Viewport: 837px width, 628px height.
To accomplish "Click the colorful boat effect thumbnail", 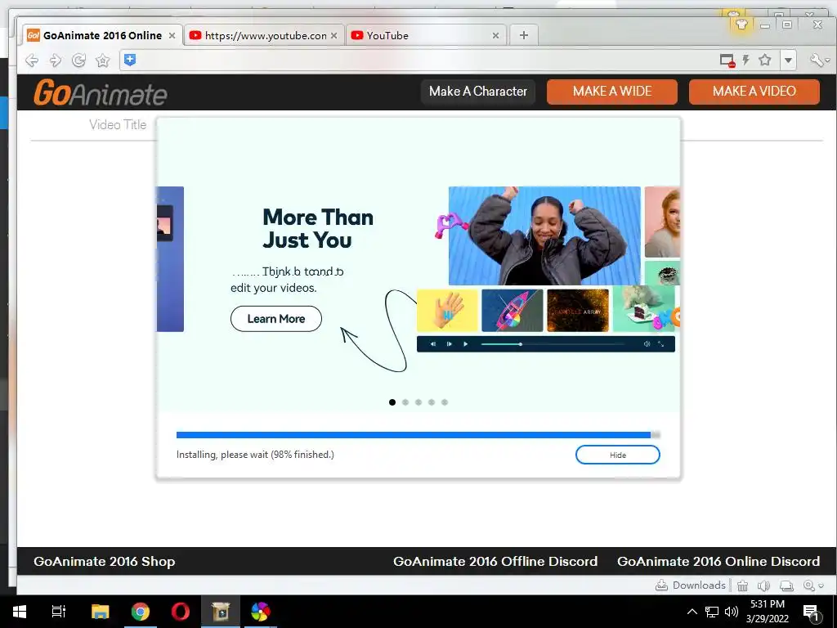I will [512, 310].
